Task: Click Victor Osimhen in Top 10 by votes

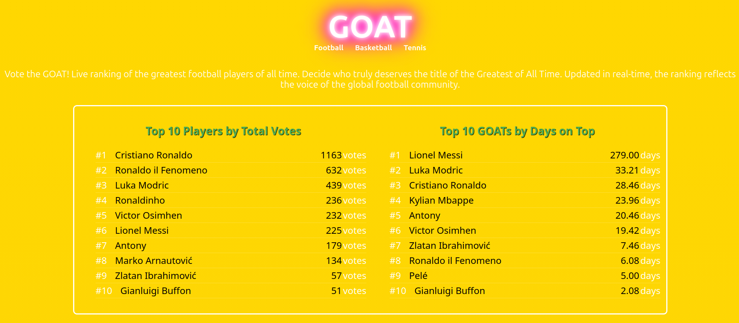Action: point(148,215)
